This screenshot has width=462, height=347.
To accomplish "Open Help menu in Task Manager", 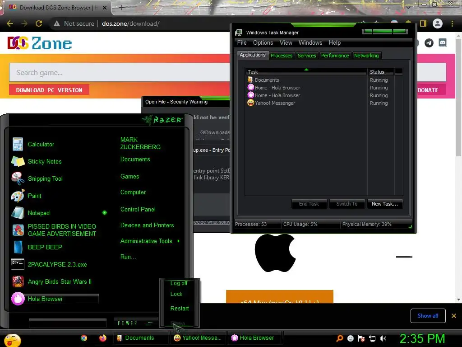I will pyautogui.click(x=335, y=43).
